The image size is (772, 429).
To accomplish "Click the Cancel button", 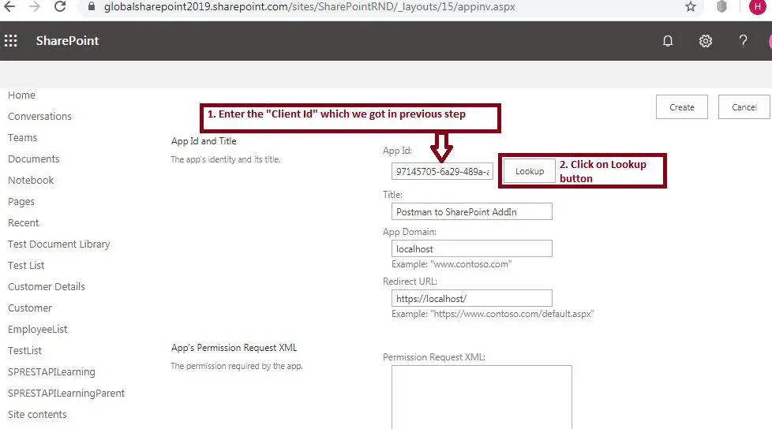I will click(x=744, y=106).
